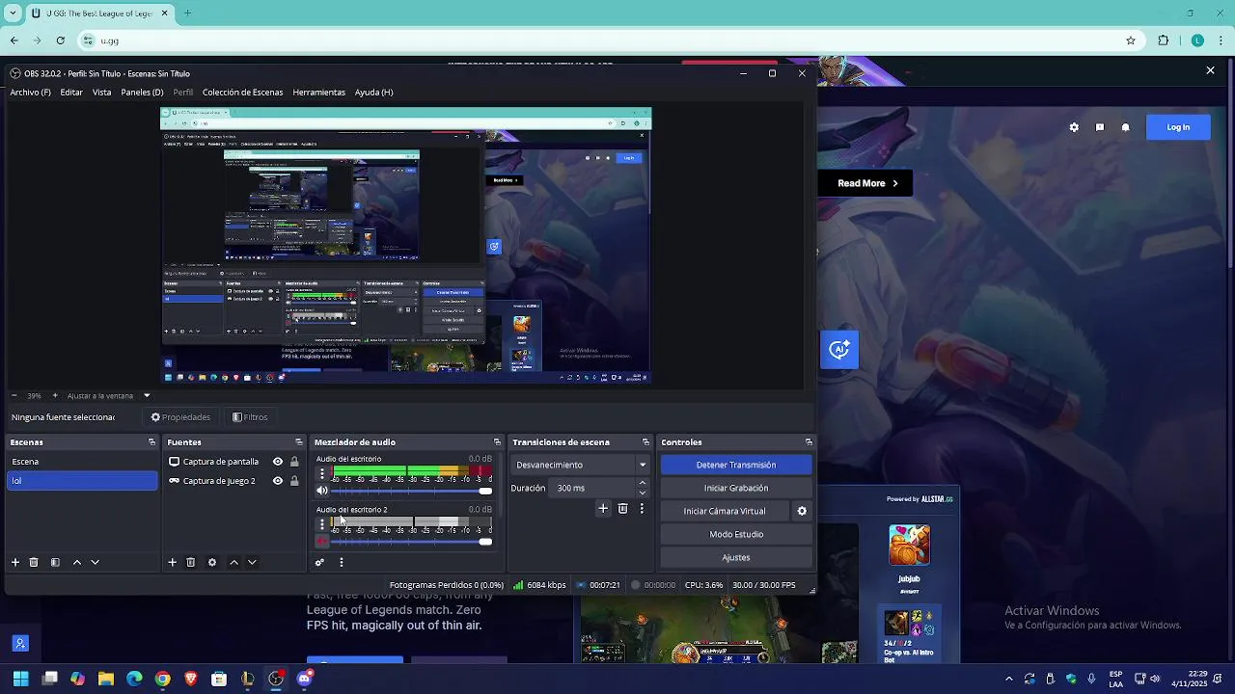
Task: Open Ajustes in the Controles panel
Action: (x=736, y=557)
